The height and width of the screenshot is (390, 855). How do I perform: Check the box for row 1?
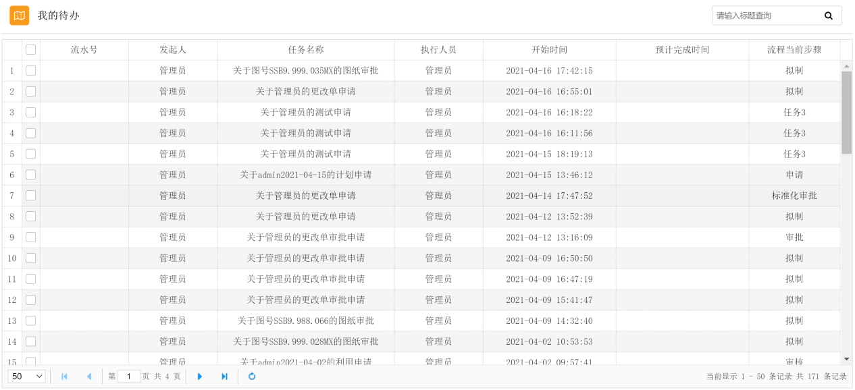point(31,70)
